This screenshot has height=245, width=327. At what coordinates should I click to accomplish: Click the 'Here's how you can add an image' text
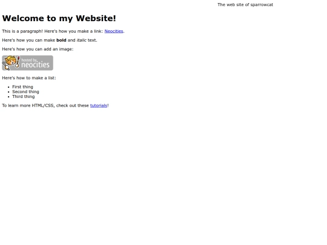[38, 49]
